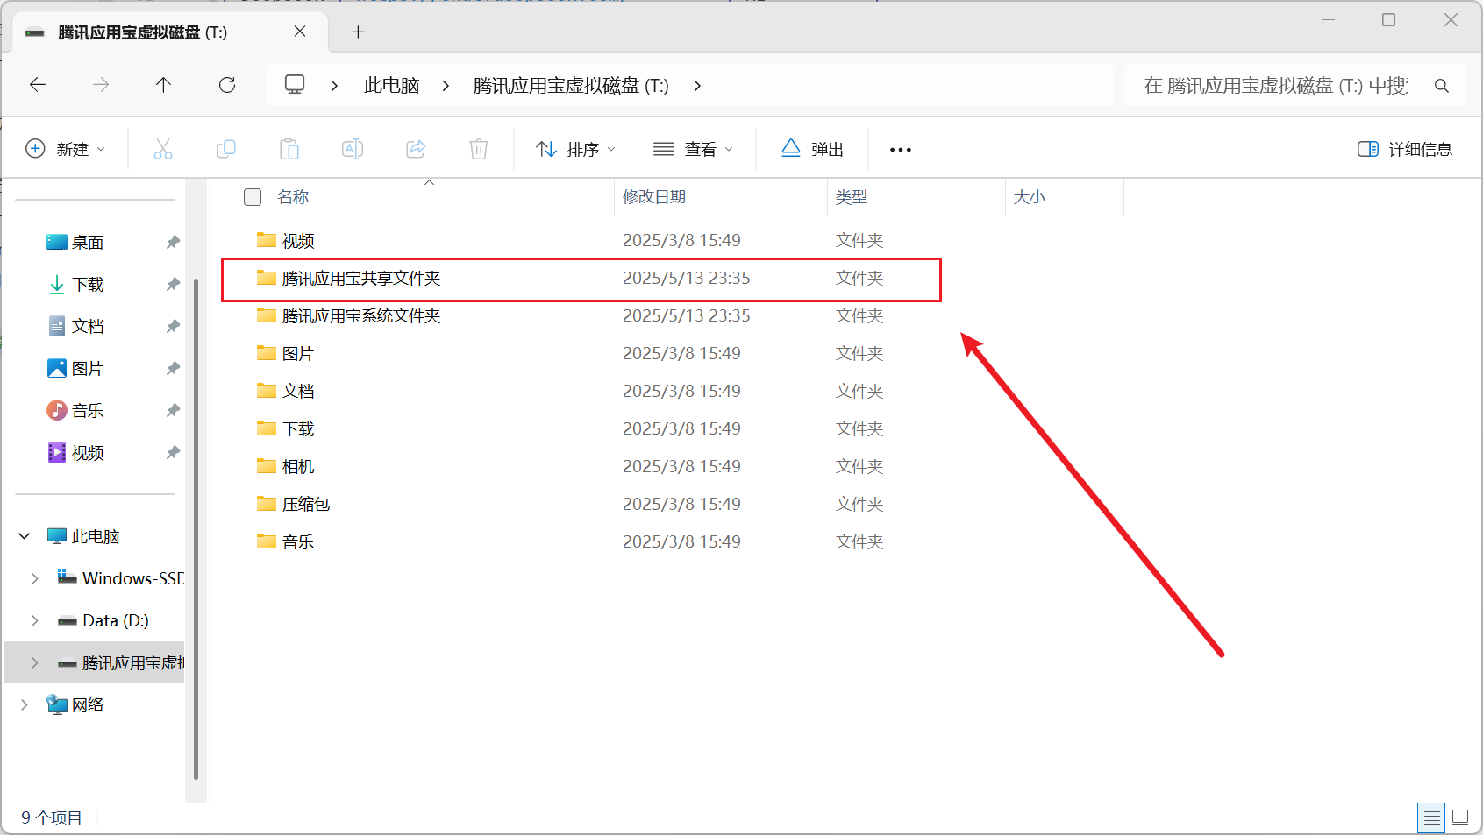Expand the 网络 tree node

coord(25,704)
